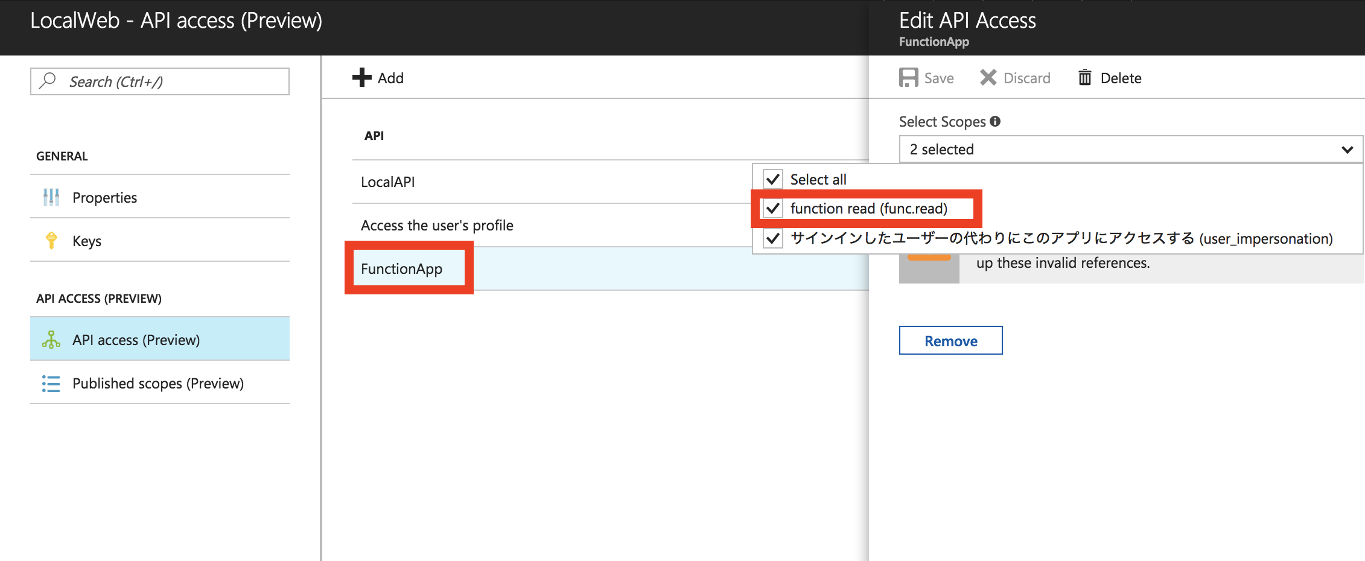Select API access (Preview) menu item
The width and height of the screenshot is (1365, 561).
[160, 339]
